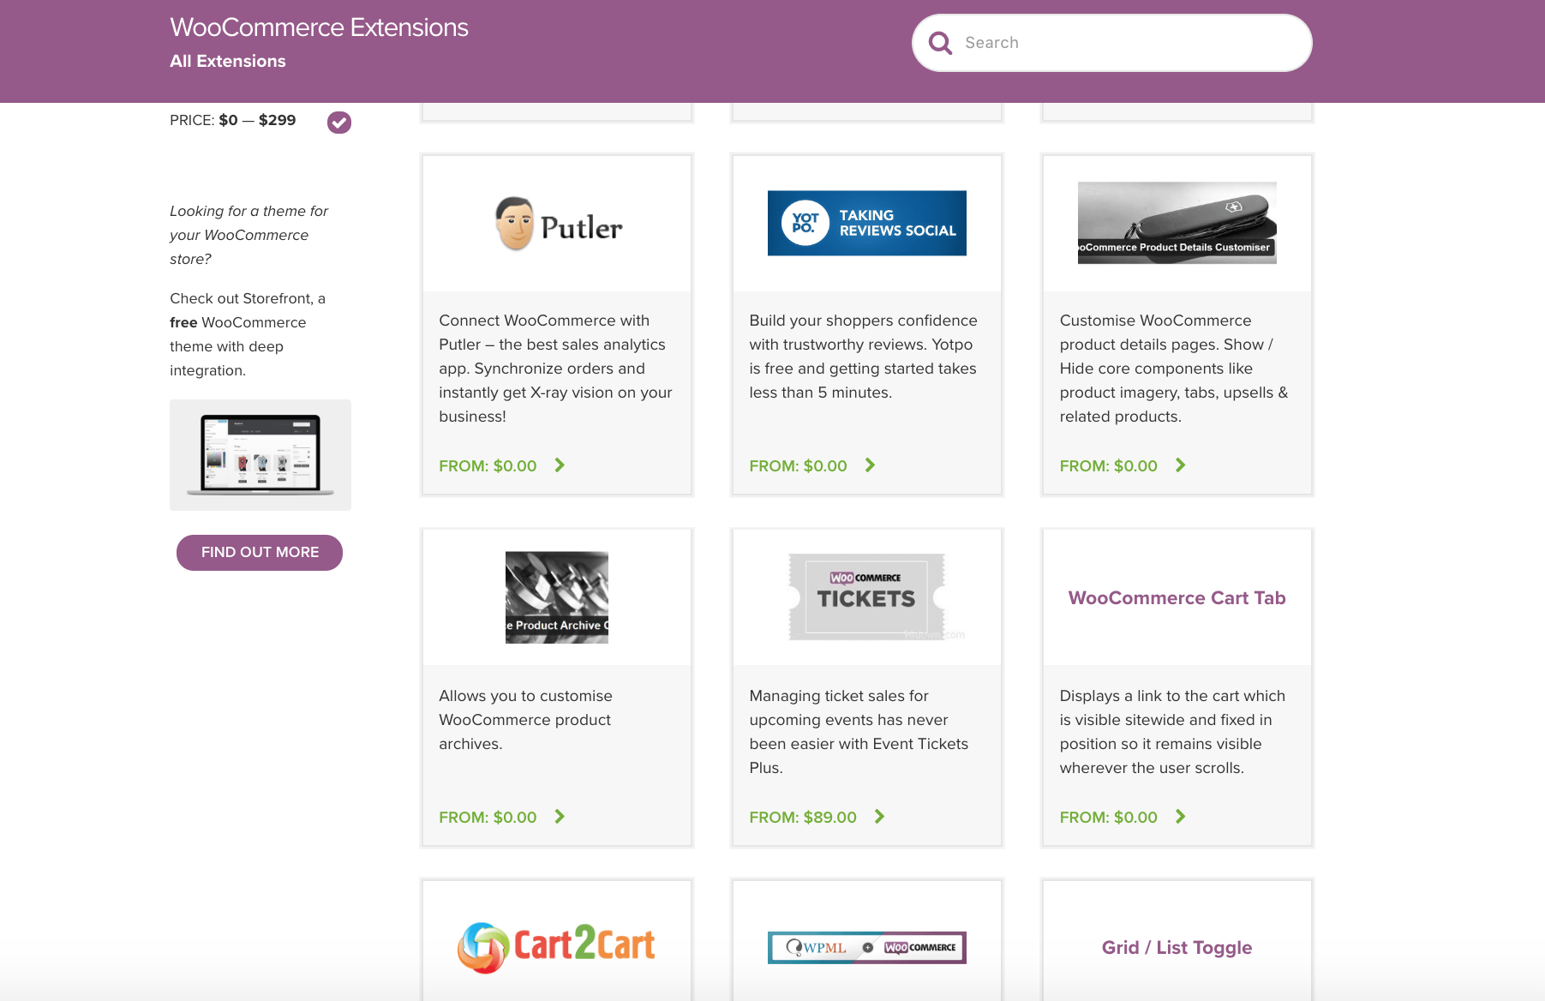Click Product Archive FROM: $0.00 link

(488, 818)
